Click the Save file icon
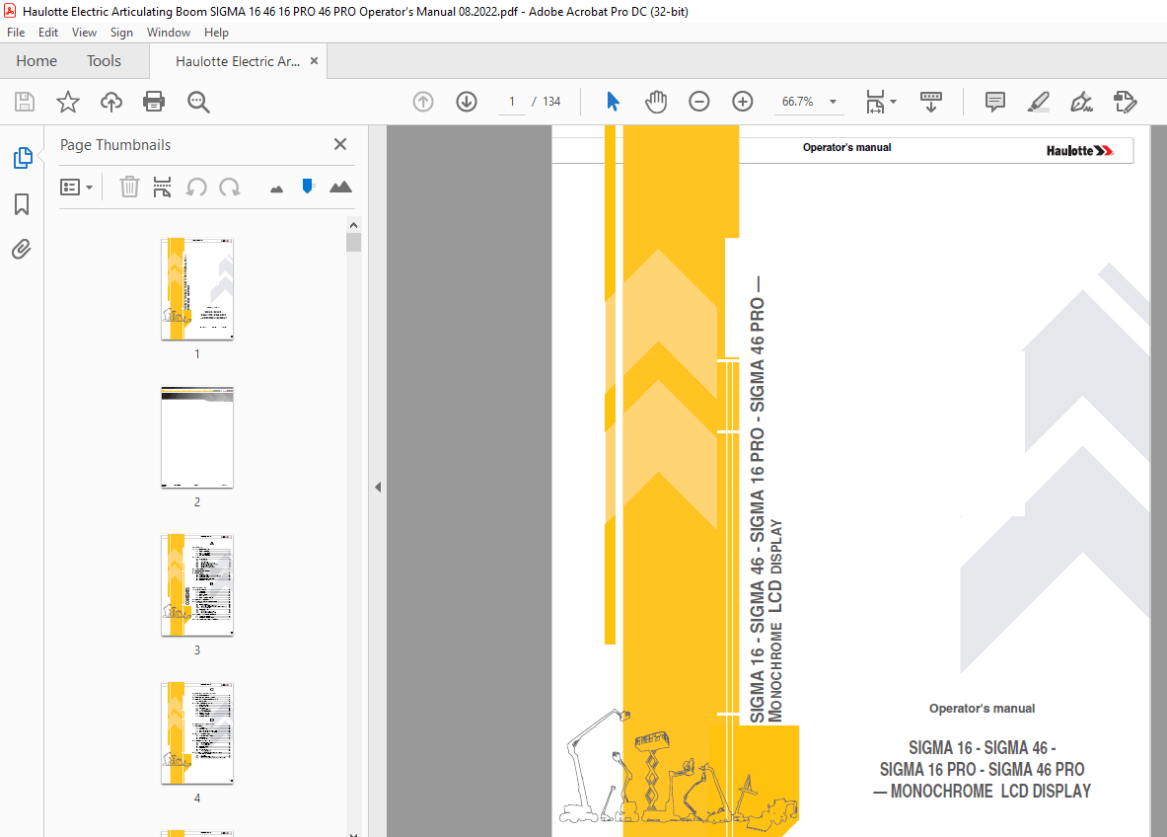Image resolution: width=1167 pixels, height=837 pixels. tap(25, 102)
